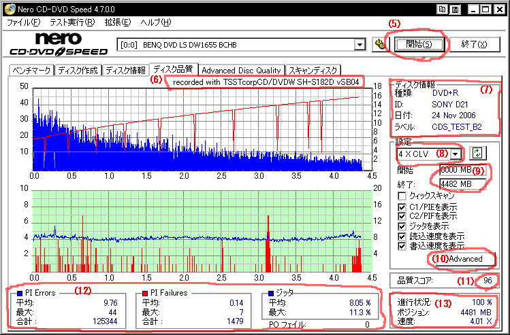Screen dimensions: 510x335
Task: Click the Nero disc icon in title bar
Action: click(9, 9)
